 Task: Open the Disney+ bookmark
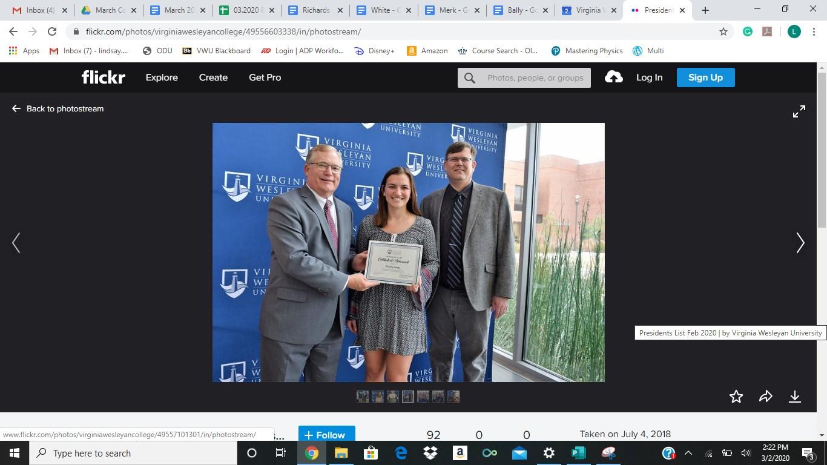(374, 51)
